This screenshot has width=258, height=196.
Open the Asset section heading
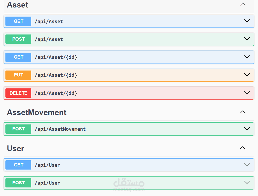(x=18, y=5)
